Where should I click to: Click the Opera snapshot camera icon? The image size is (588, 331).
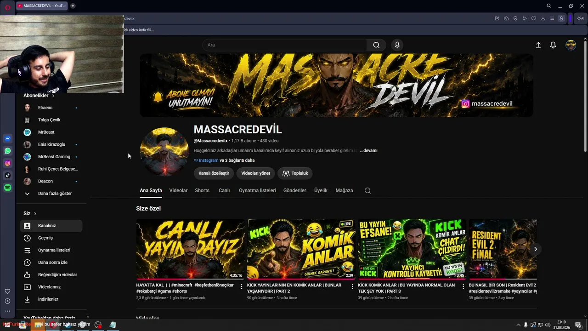pyautogui.click(x=506, y=18)
